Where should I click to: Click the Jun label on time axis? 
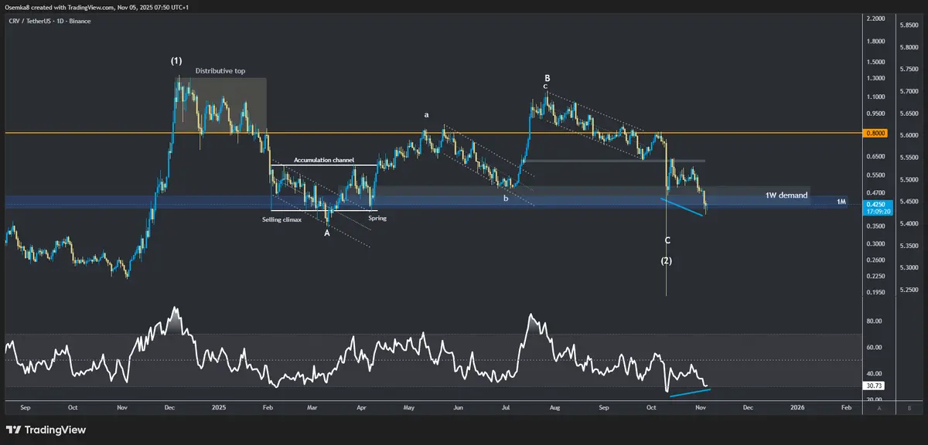(x=458, y=406)
